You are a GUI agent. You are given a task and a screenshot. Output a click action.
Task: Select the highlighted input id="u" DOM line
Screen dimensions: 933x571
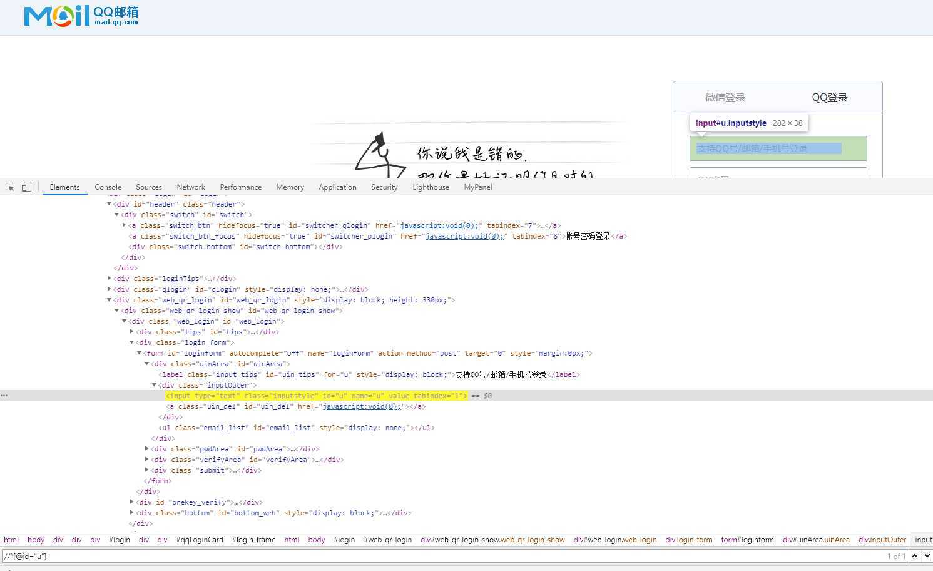[316, 396]
